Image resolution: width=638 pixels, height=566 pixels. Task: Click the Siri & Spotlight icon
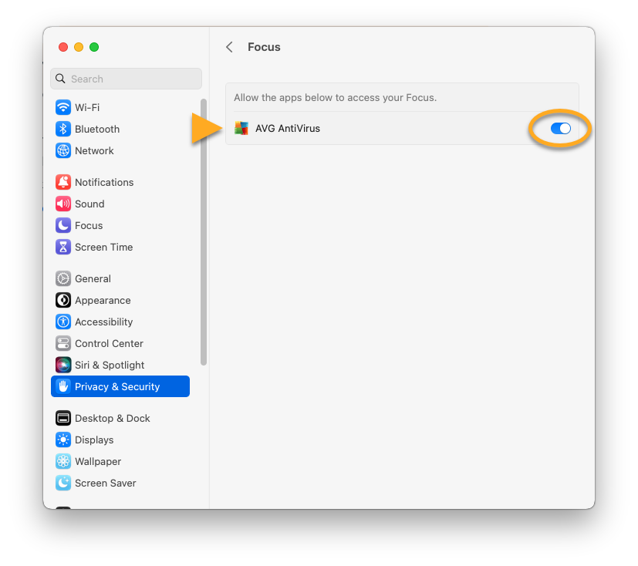[63, 365]
